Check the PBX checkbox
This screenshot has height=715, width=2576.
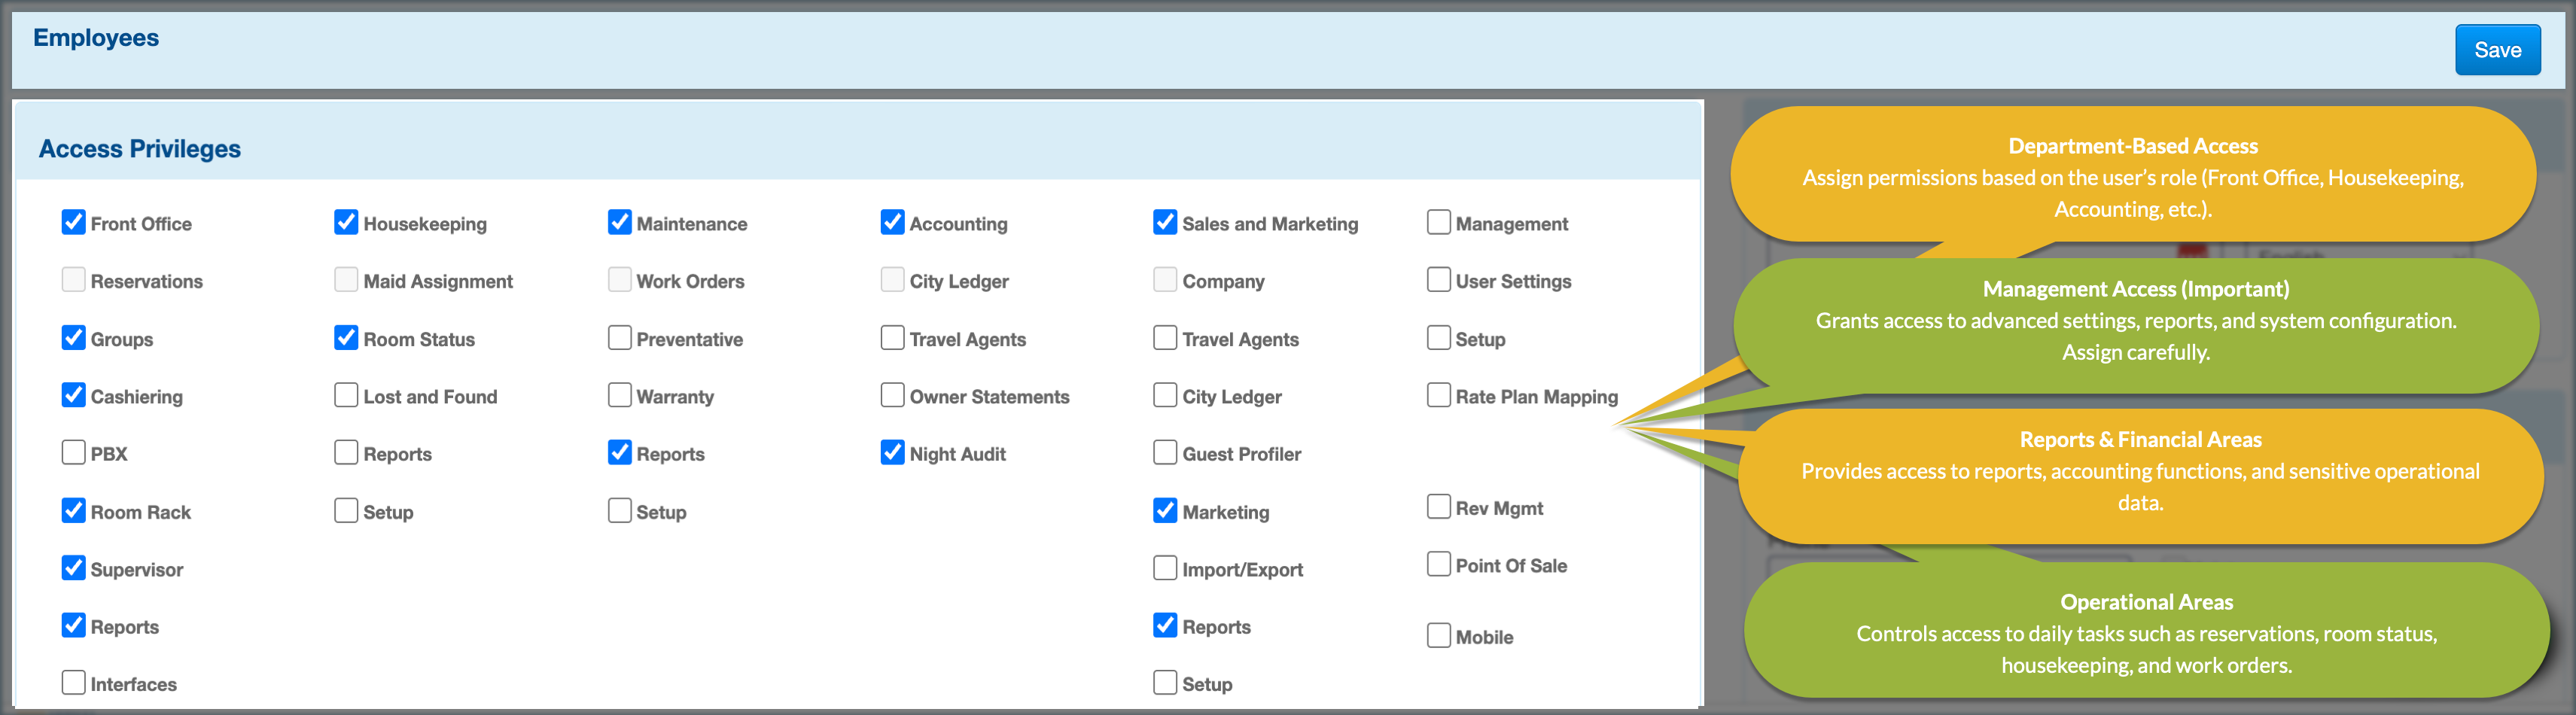point(74,453)
